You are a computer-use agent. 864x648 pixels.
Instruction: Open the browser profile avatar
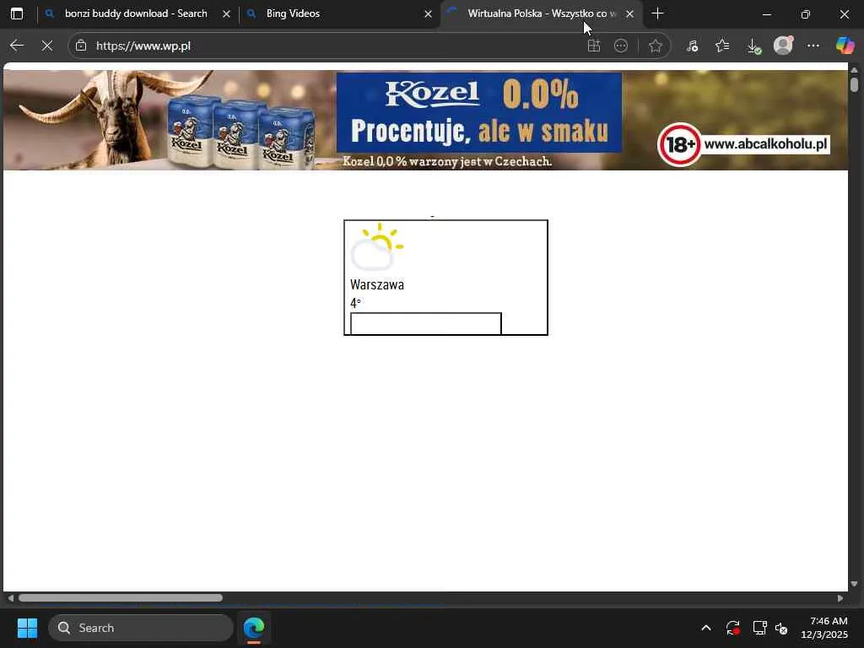(x=783, y=46)
